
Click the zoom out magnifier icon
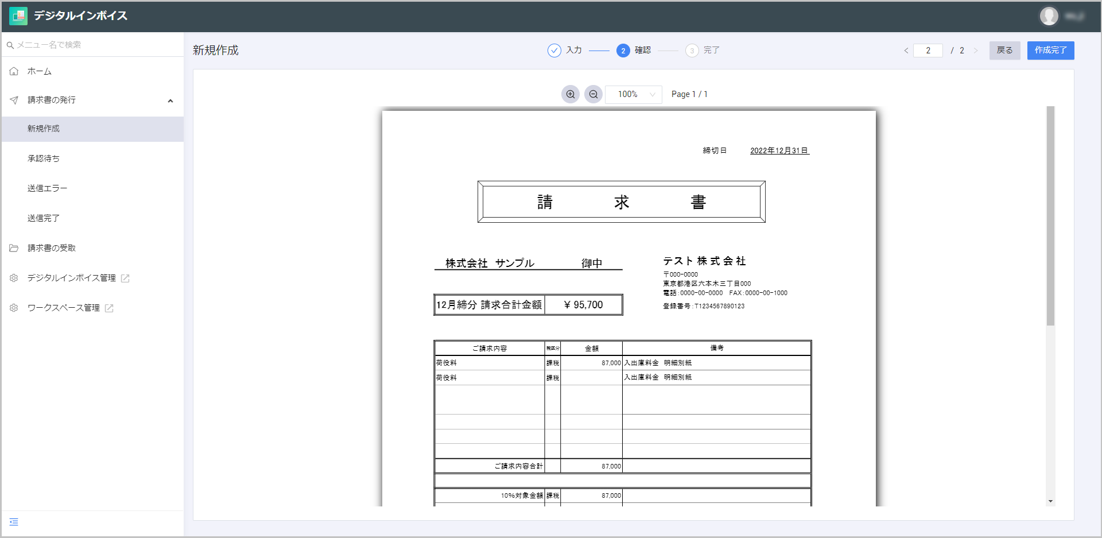click(x=593, y=94)
